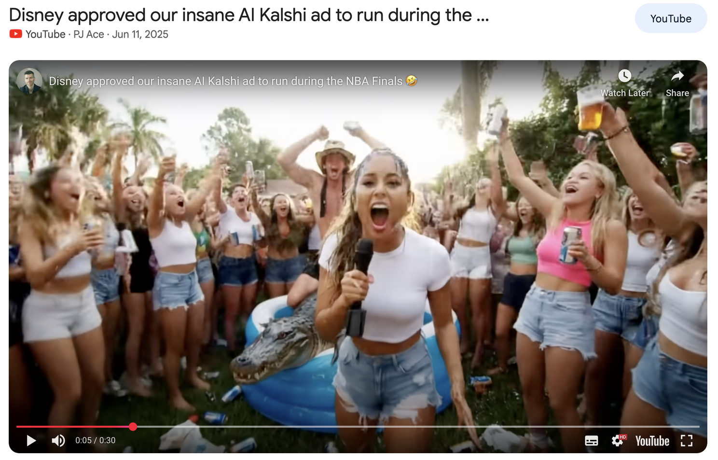Toggle subtitles with the captions icon

pyautogui.click(x=592, y=440)
